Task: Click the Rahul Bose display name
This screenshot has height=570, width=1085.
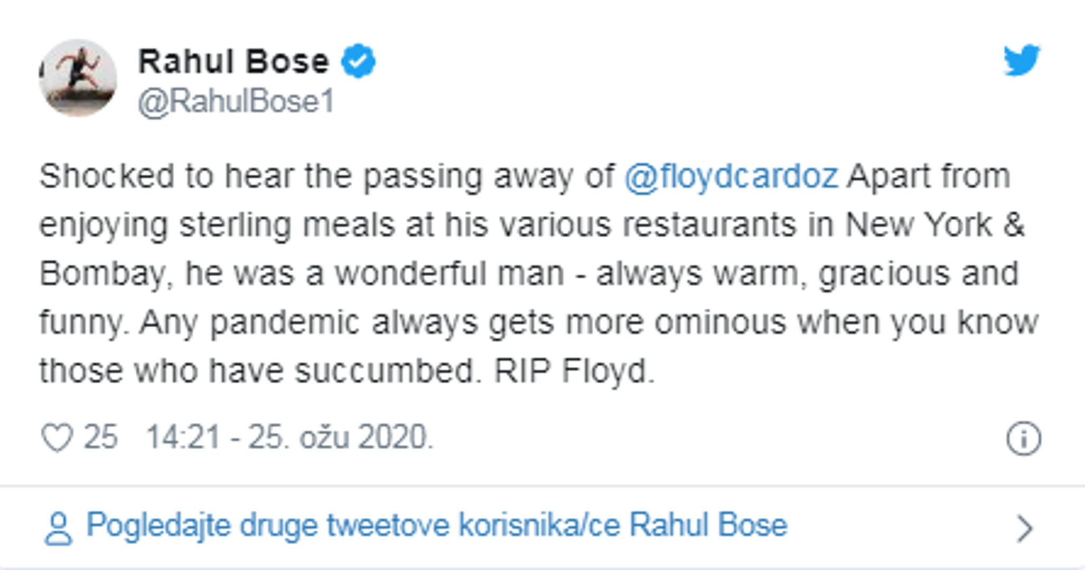Action: click(233, 61)
